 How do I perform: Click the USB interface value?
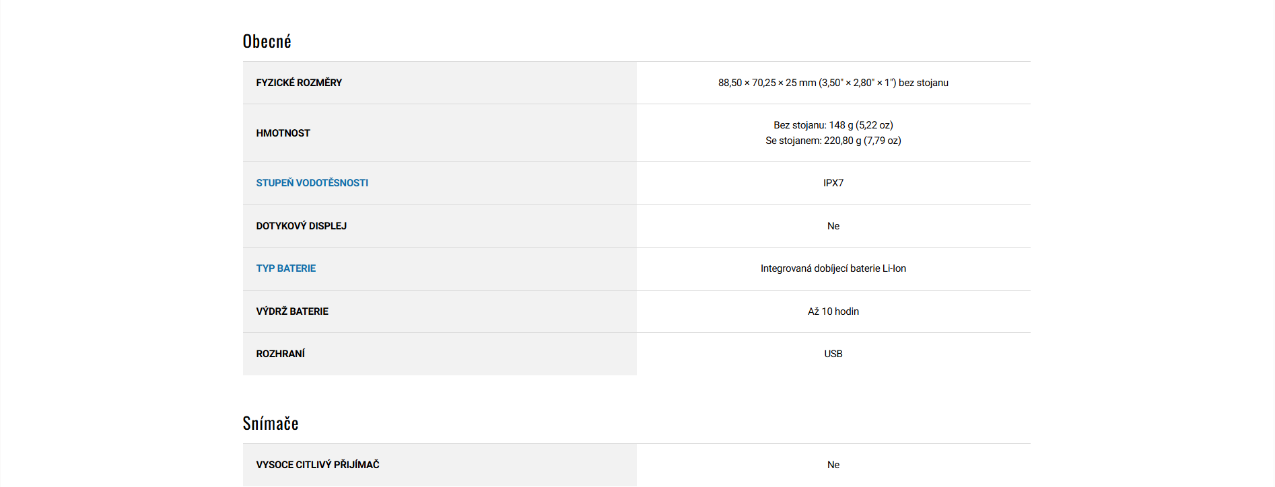tap(833, 354)
